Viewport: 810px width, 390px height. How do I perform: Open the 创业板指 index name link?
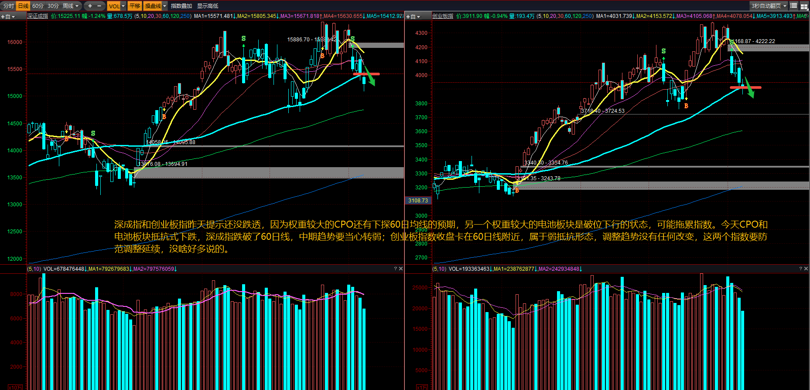point(443,16)
